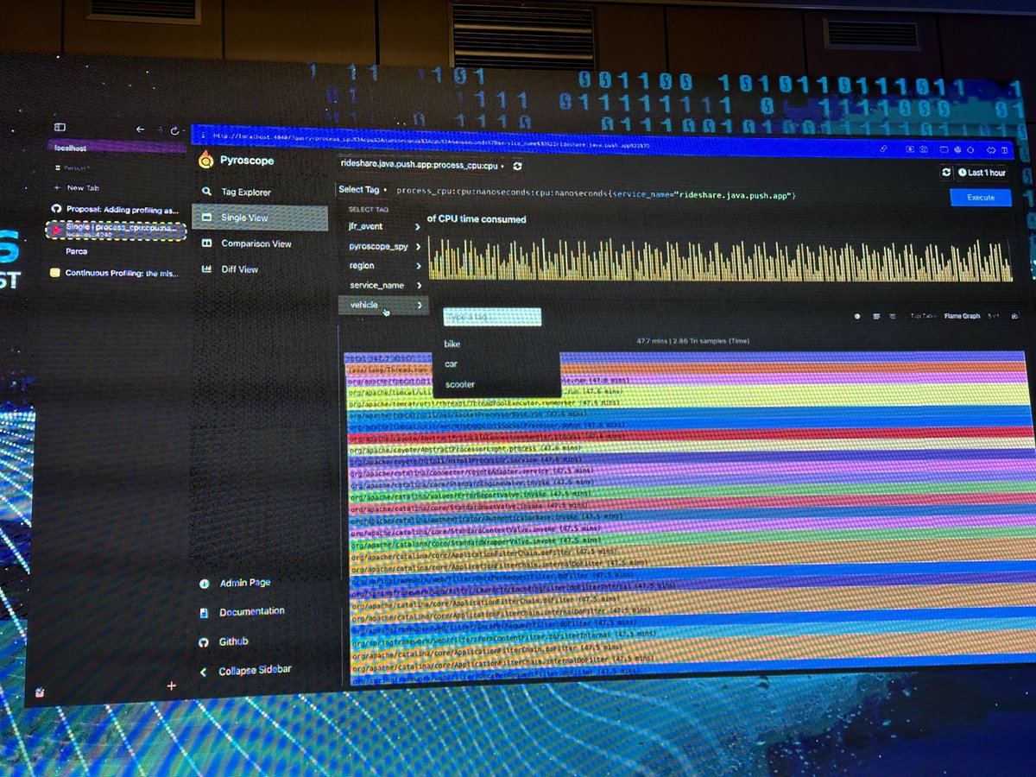The image size is (1036, 777).
Task: Refresh the application list next to app name
Action: pyautogui.click(x=517, y=165)
